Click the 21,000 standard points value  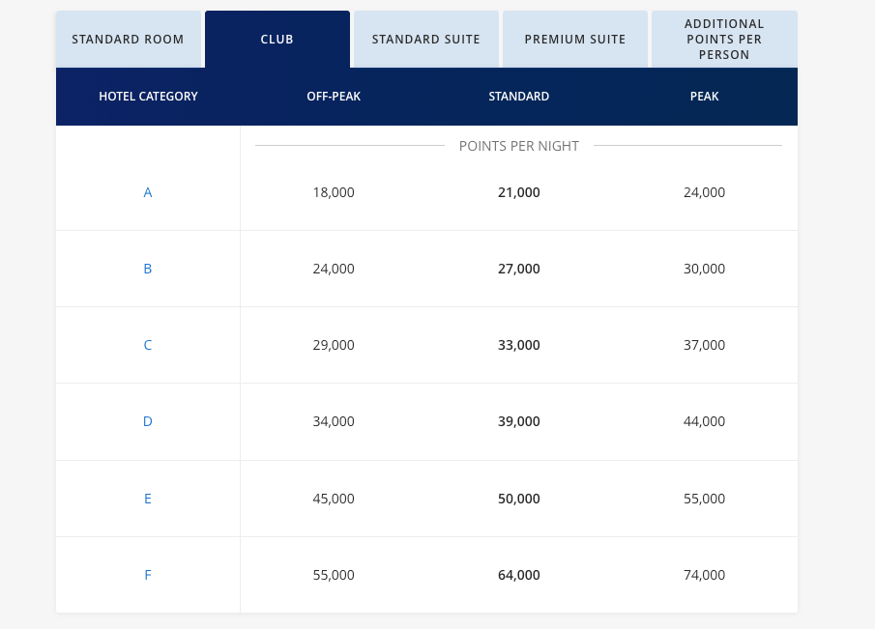pyautogui.click(x=518, y=192)
